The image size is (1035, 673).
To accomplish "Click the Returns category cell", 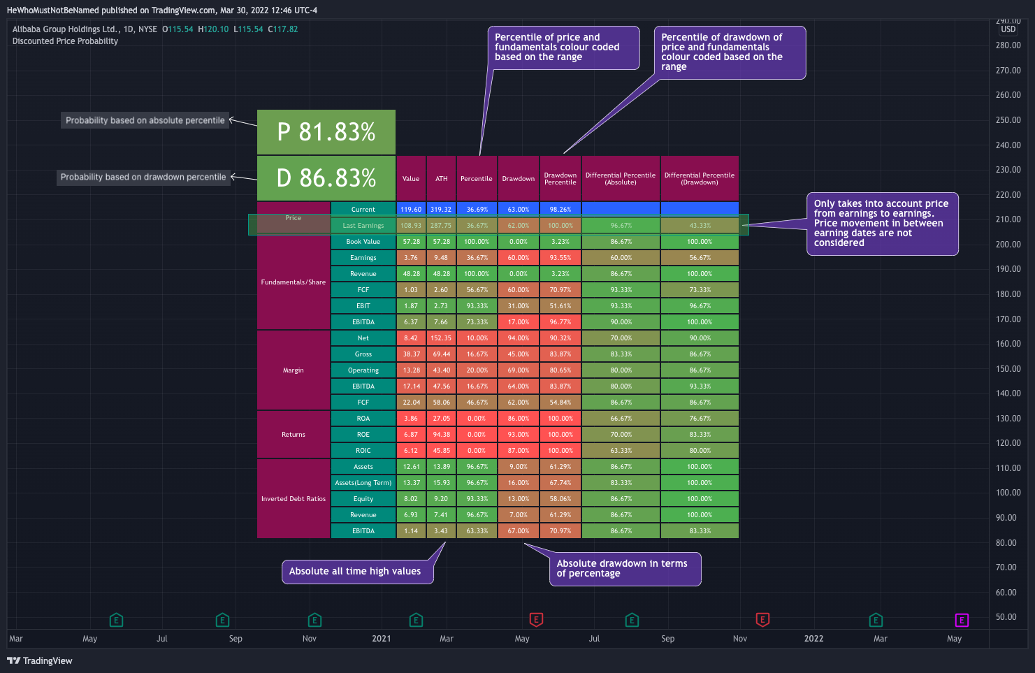I will [x=294, y=435].
